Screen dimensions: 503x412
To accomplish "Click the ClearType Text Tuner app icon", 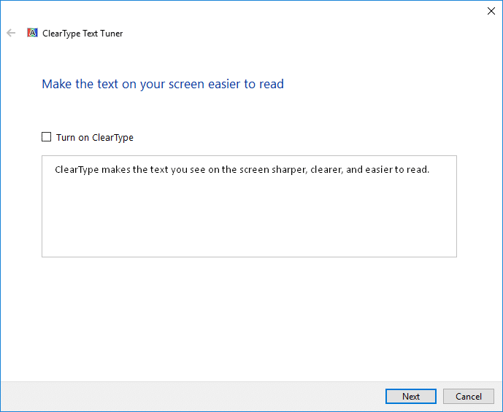I will click(33, 33).
